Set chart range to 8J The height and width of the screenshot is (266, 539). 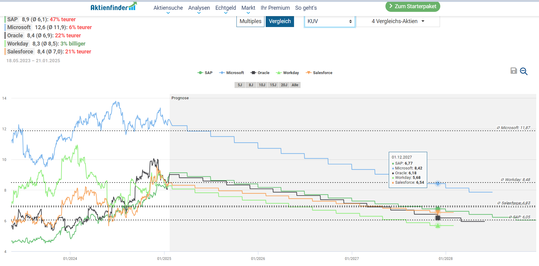click(x=251, y=85)
